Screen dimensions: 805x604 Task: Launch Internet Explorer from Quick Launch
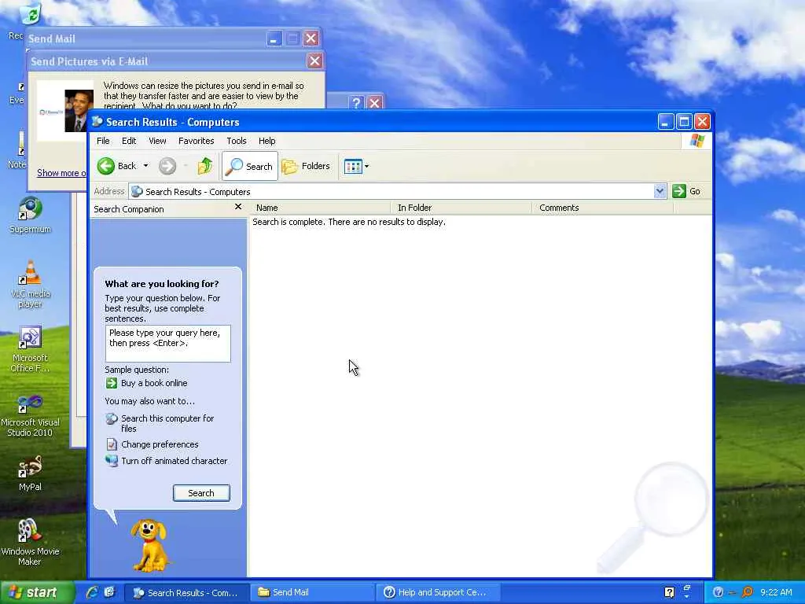(93, 592)
